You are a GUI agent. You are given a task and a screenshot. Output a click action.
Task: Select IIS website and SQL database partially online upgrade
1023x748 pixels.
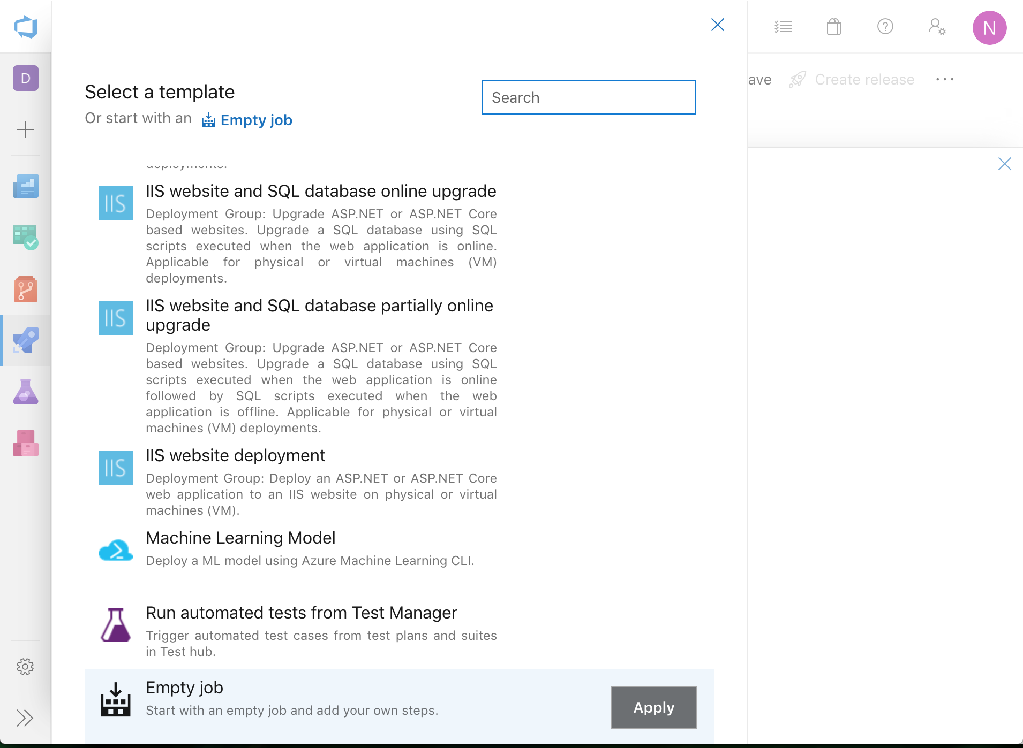coord(321,315)
